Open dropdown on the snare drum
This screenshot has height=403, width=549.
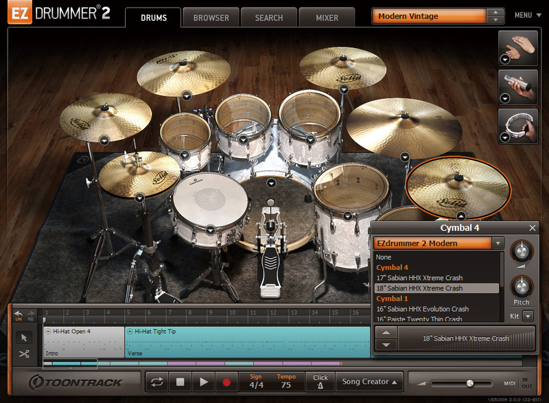click(210, 230)
